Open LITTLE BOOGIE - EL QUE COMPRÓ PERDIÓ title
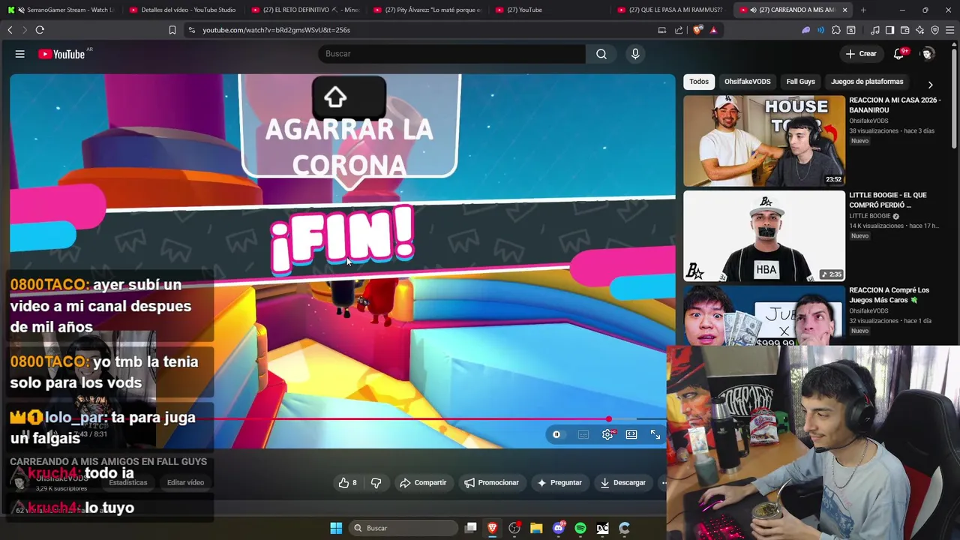This screenshot has width=960, height=540. 888,200
